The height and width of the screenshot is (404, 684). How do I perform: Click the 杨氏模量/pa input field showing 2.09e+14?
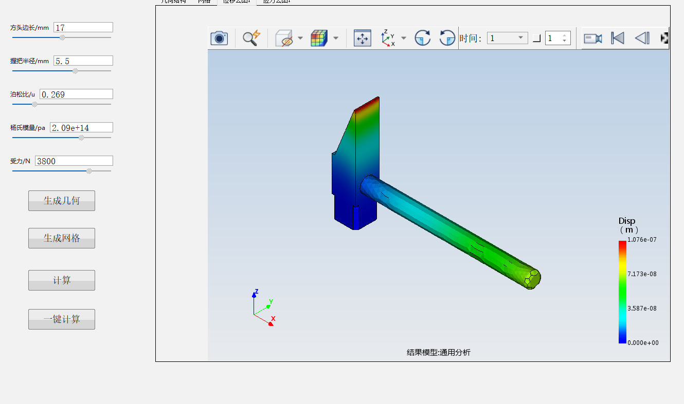[x=81, y=127]
